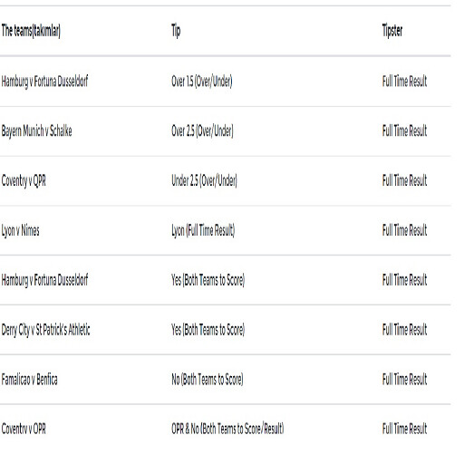Open Full Time Result in Derry City row

point(404,330)
